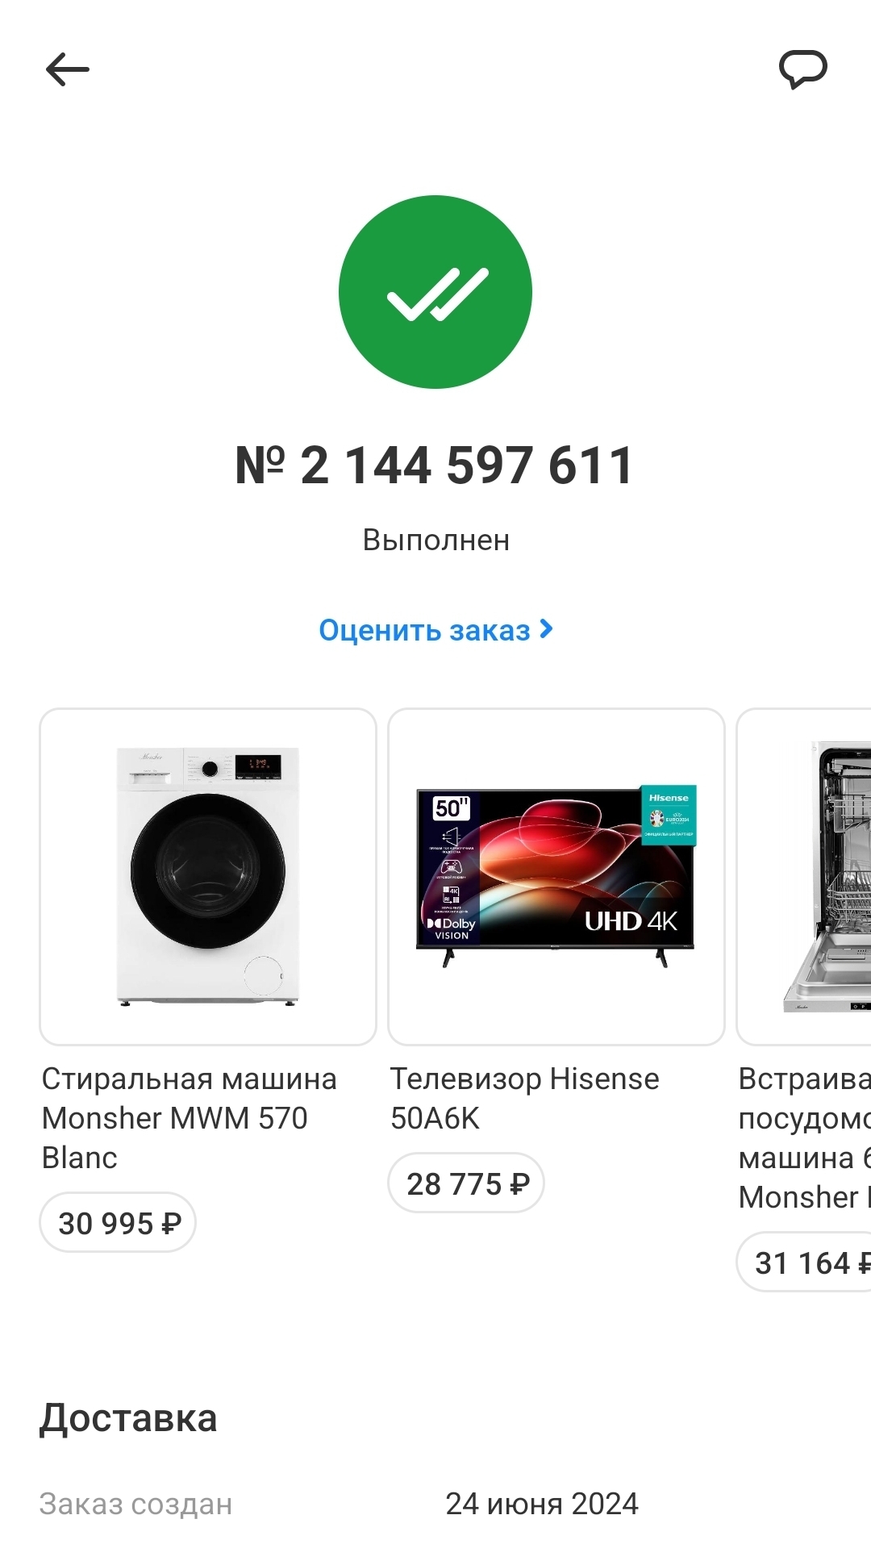Tap the back arrow icon
The width and height of the screenshot is (871, 1561).
(x=68, y=69)
